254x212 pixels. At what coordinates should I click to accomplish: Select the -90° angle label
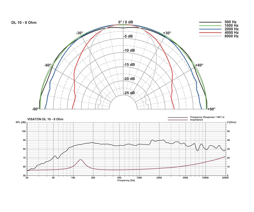coord(35,109)
